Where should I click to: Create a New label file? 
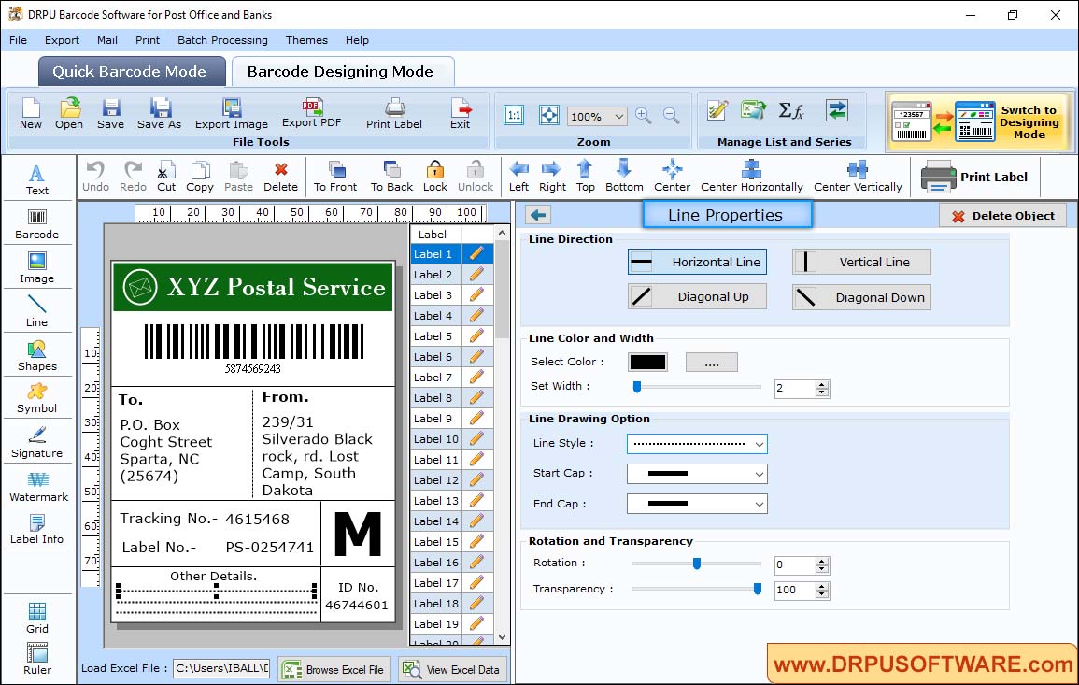click(x=31, y=114)
